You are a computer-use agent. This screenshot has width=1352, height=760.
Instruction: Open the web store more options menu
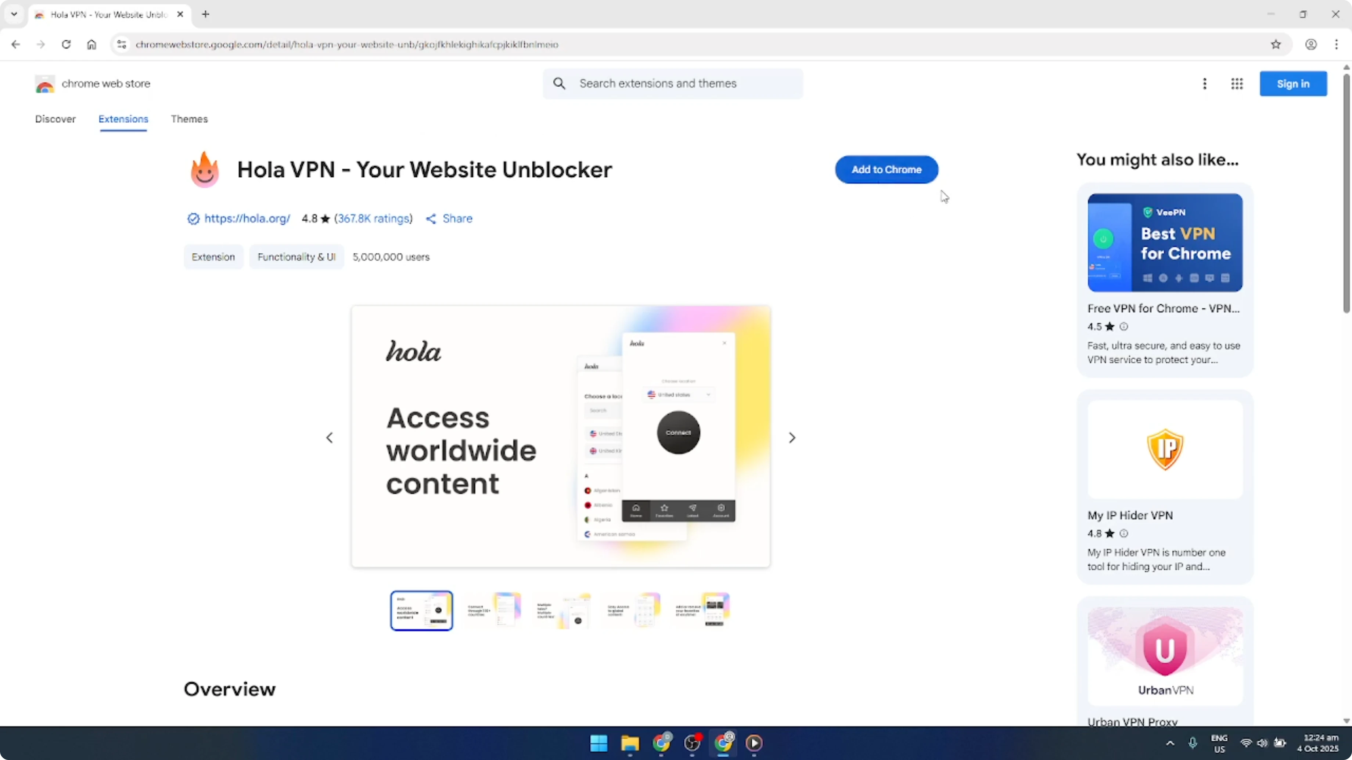[x=1205, y=83]
